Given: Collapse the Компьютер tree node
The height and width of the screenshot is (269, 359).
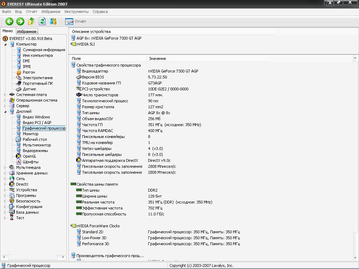Looking at the screenshot, I should 5,44.
